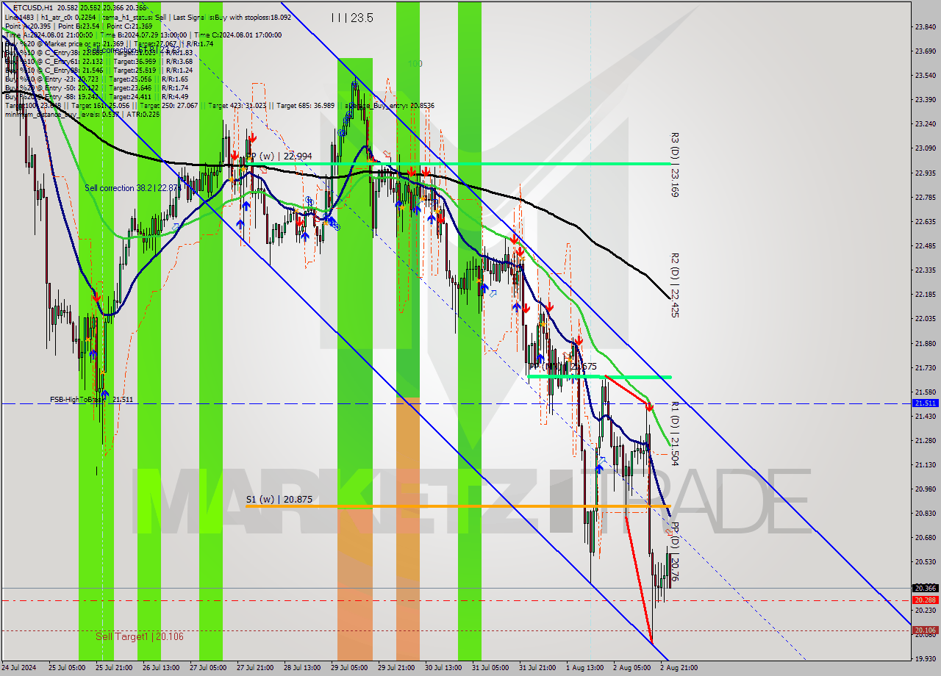Click the 'FSB-HighToBreak | 21.511' label
The height and width of the screenshot is (676, 941).
tap(92, 400)
